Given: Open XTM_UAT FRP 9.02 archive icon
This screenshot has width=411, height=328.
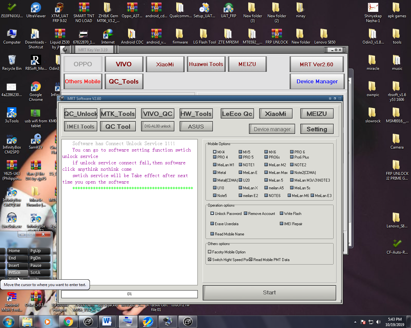Looking at the screenshot, I should point(60,12).
